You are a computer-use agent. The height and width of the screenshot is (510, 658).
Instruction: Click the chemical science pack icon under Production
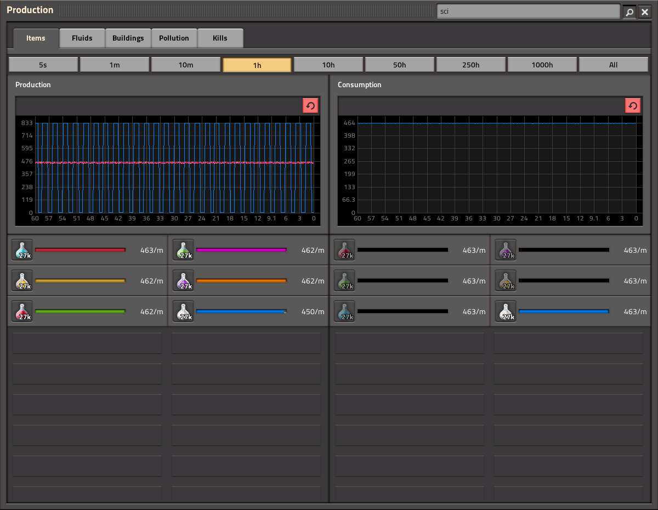pos(22,250)
